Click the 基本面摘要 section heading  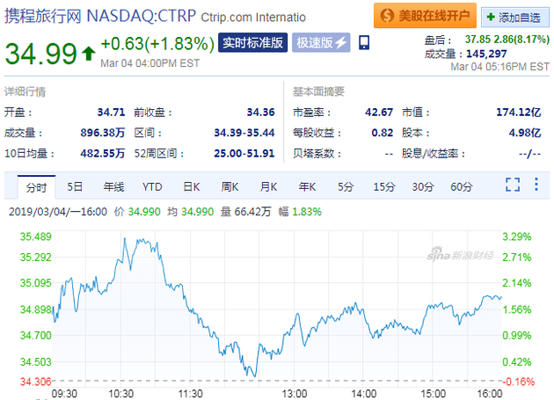pyautogui.click(x=318, y=92)
